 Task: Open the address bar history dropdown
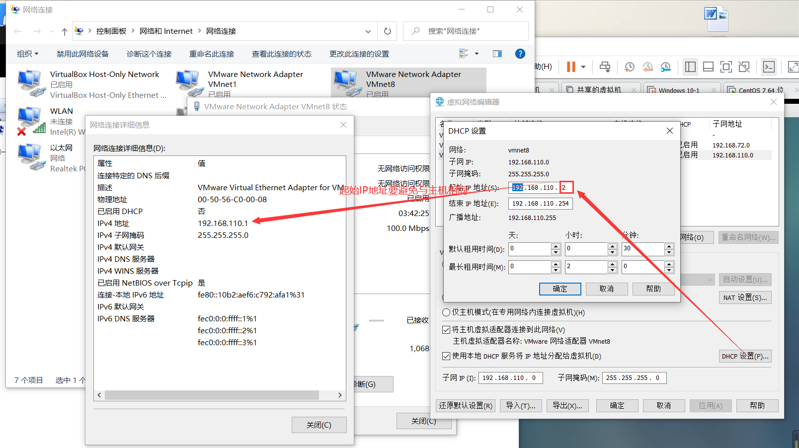click(368, 31)
